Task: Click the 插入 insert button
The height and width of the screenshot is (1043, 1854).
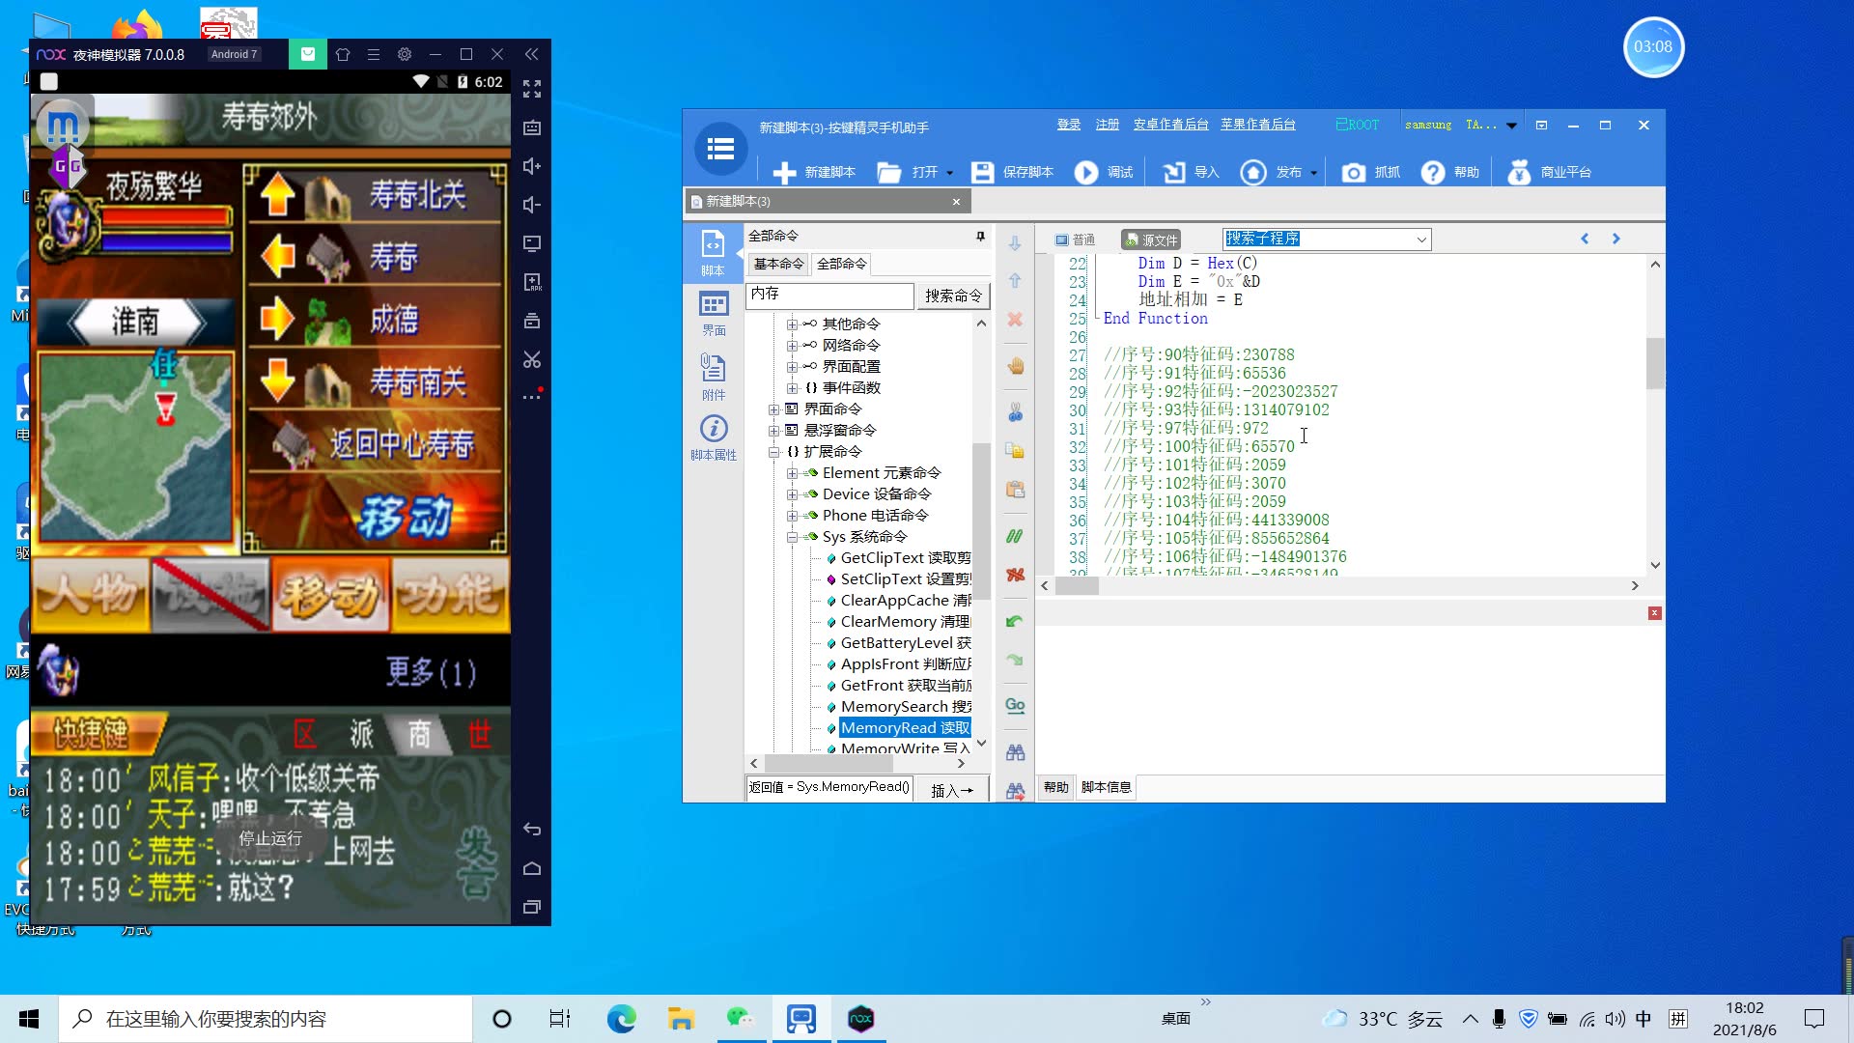Action: [x=951, y=788]
